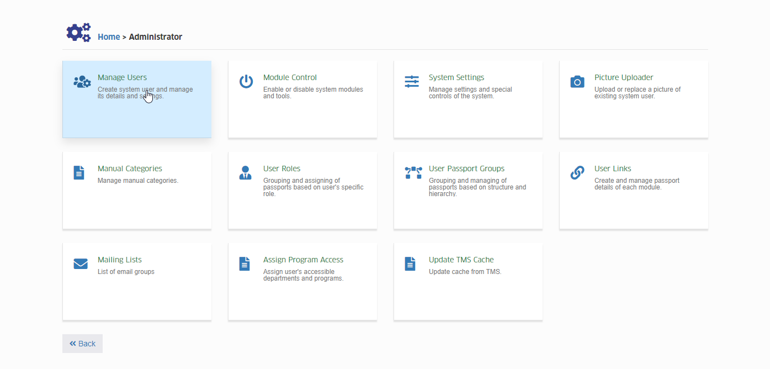Click 'Update cache from TMS.' description
This screenshot has height=369, width=770.
[465, 272]
